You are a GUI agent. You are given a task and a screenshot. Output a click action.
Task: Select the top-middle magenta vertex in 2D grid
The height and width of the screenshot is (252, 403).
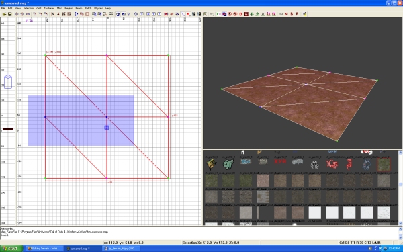click(x=107, y=55)
